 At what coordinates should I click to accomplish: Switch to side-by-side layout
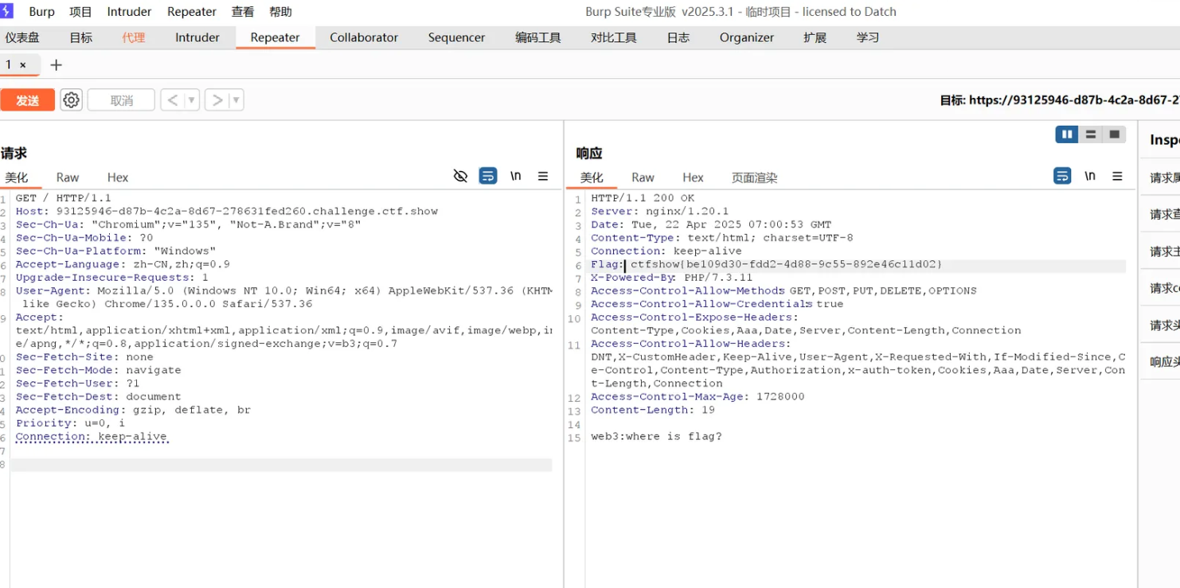pyautogui.click(x=1067, y=134)
